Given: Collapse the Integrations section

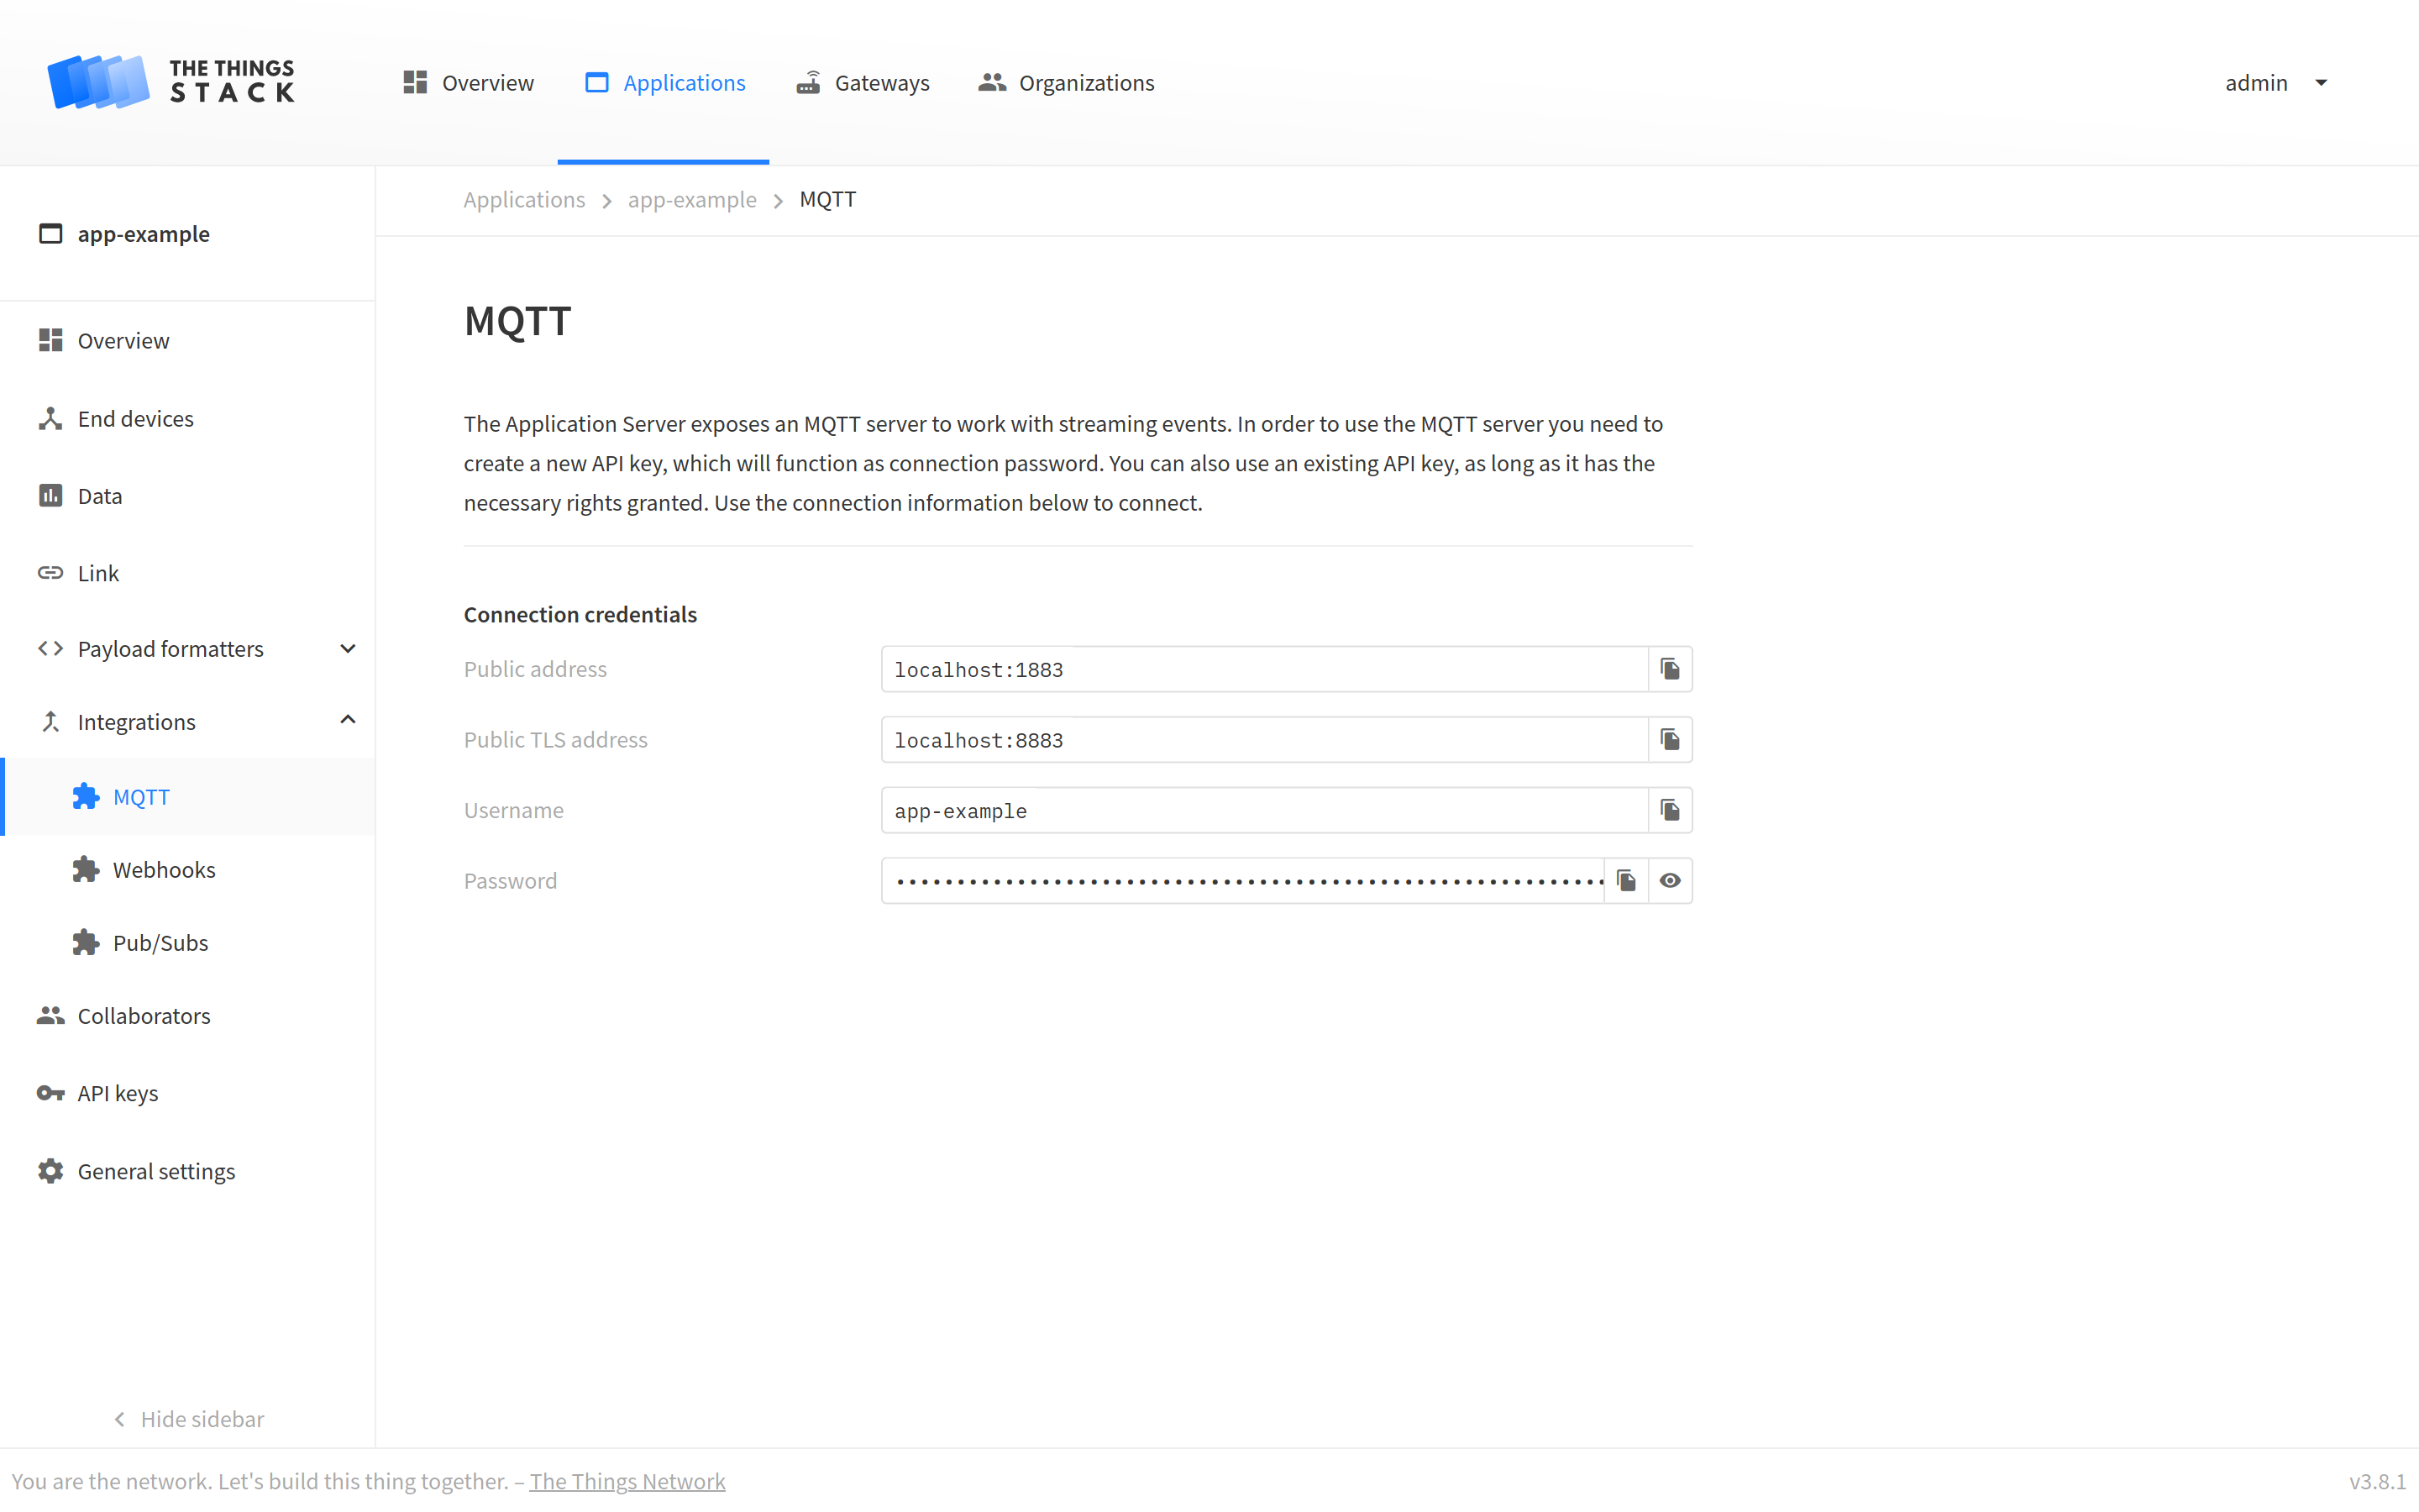Looking at the screenshot, I should point(347,720).
